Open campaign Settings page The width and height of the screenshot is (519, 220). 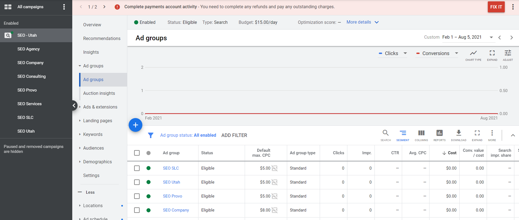(x=91, y=175)
